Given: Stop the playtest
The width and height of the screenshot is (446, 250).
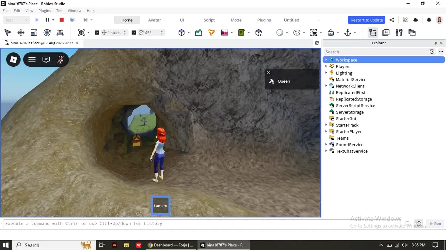Looking at the screenshot, I should [62, 20].
